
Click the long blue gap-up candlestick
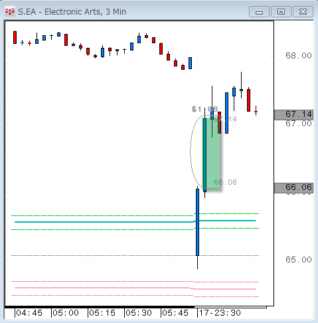pyautogui.click(x=197, y=222)
